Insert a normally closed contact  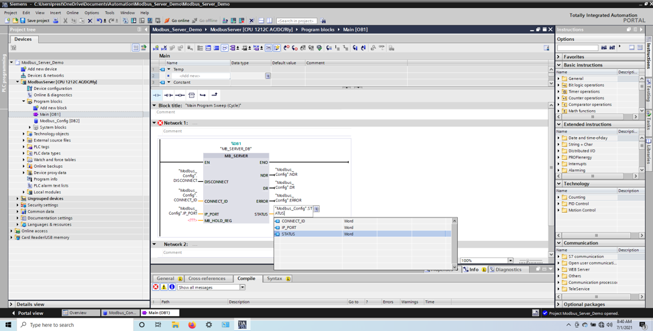point(168,95)
